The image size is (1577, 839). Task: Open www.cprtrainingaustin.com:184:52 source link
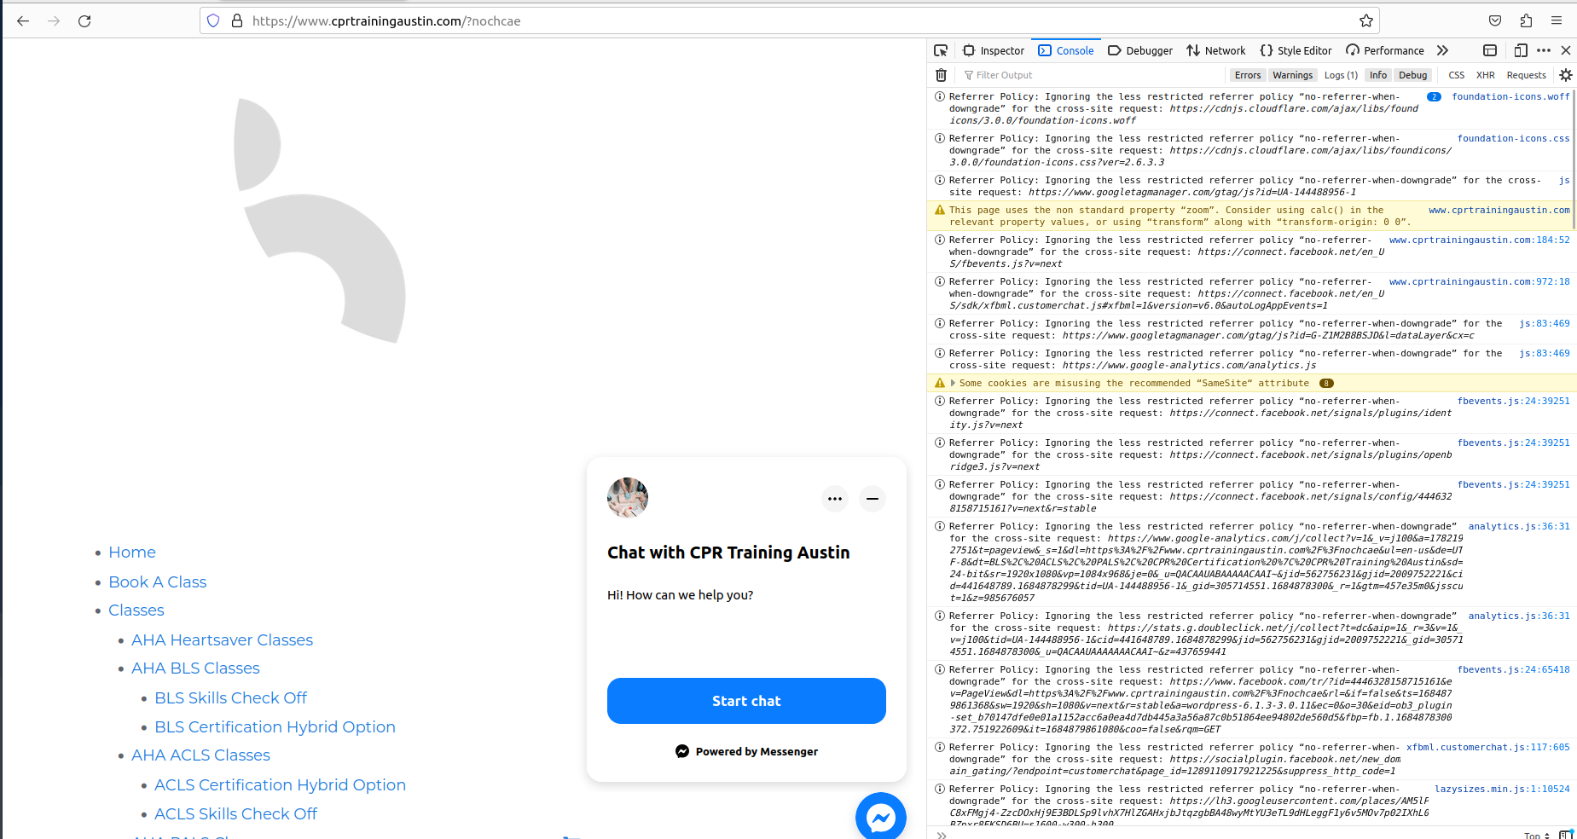click(1479, 240)
